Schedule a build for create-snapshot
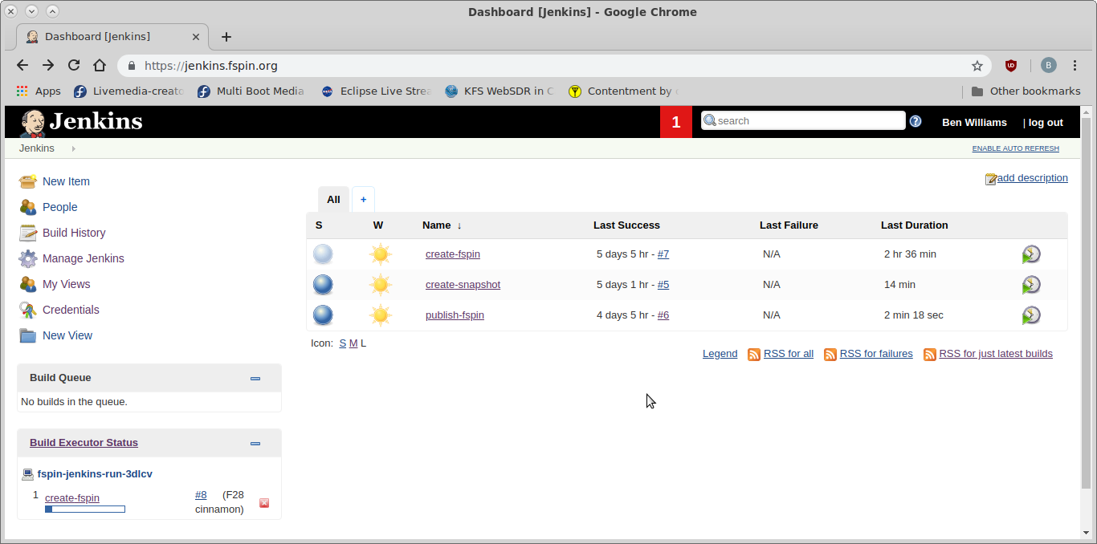The width and height of the screenshot is (1097, 544). point(1031,285)
